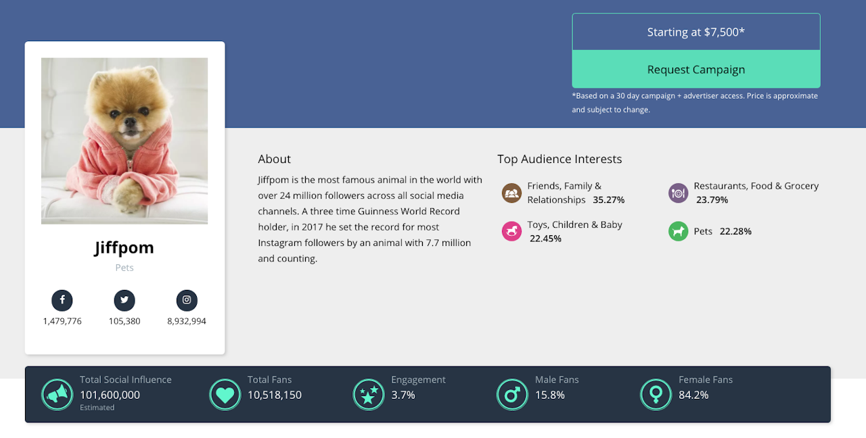This screenshot has height=438, width=866.
Task: Click the Instagram follower count 8,932,994
Action: point(187,321)
